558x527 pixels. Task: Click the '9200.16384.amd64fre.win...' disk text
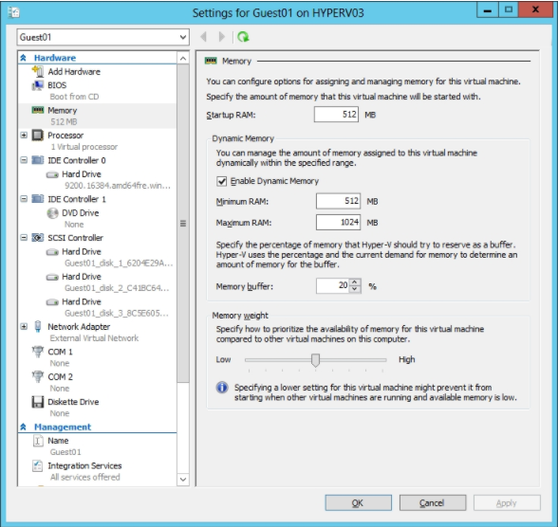click(118, 186)
